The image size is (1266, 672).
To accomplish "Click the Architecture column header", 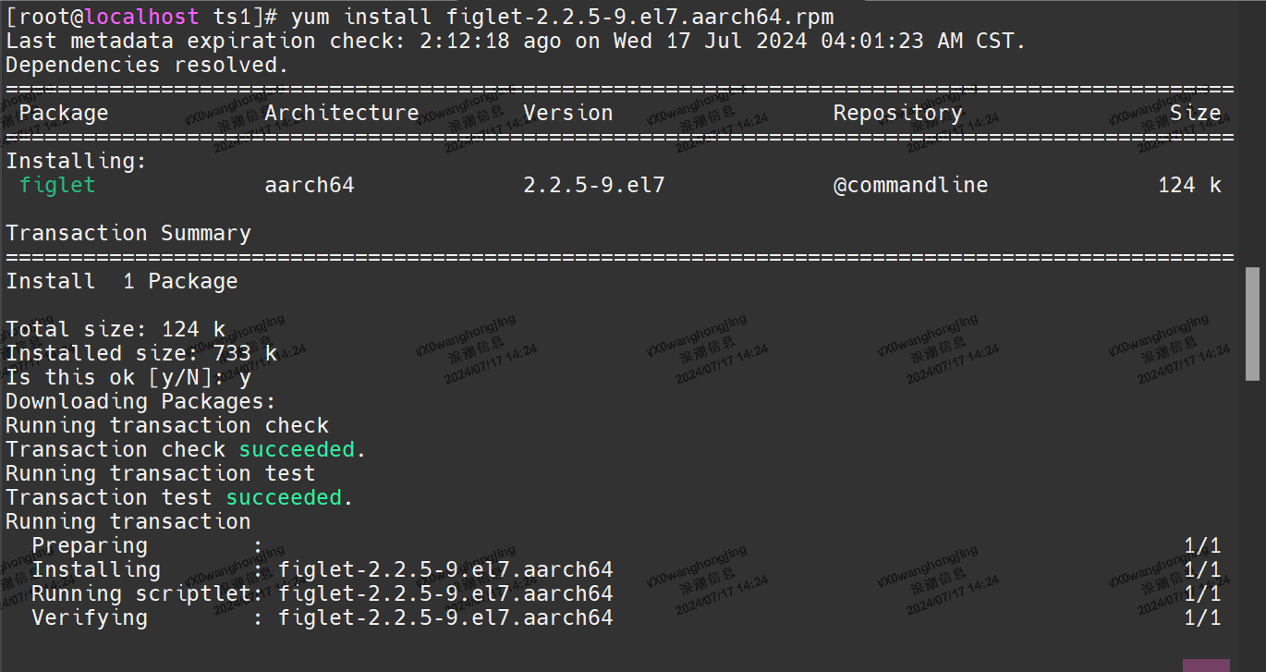I will pos(342,113).
